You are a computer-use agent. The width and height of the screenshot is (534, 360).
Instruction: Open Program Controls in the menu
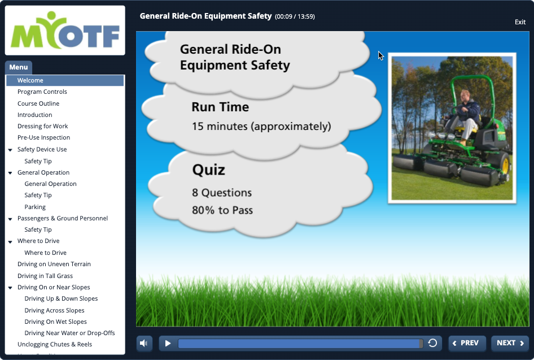tap(42, 92)
